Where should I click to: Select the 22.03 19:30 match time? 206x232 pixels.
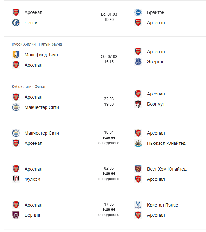109,102
